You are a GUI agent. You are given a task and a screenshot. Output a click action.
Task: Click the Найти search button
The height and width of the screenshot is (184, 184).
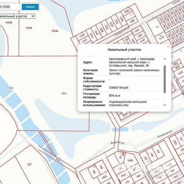pyautogui.click(x=30, y=7)
